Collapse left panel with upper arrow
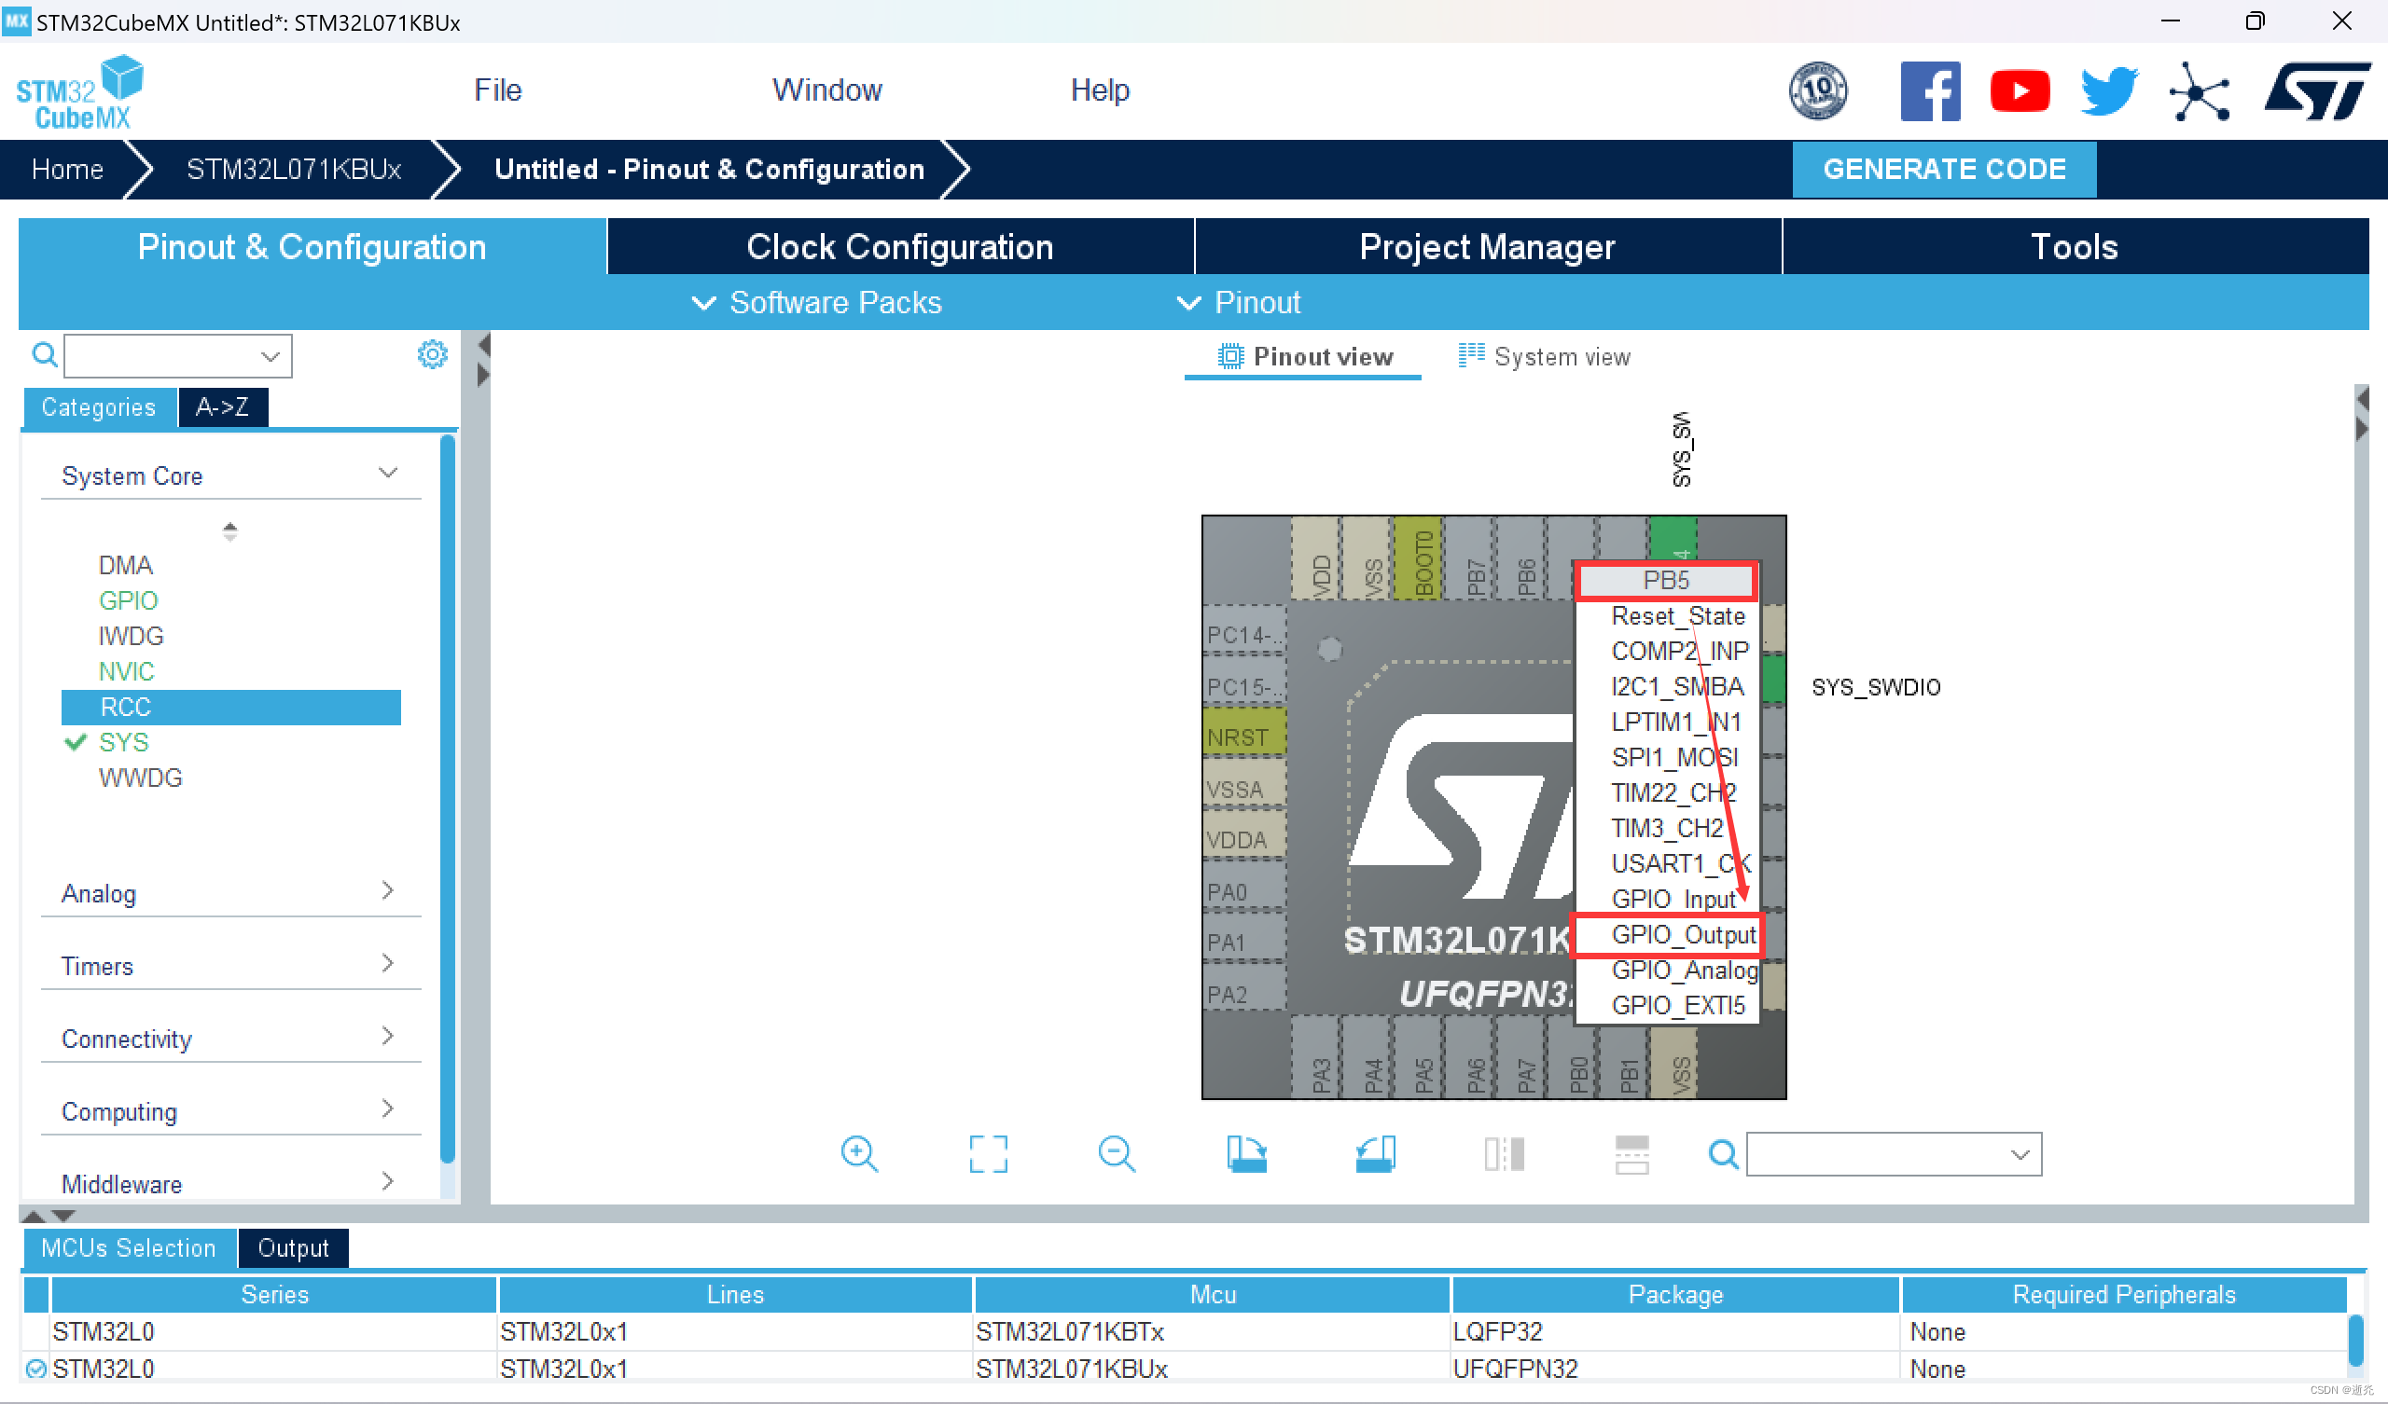The width and height of the screenshot is (2388, 1404). (483, 345)
